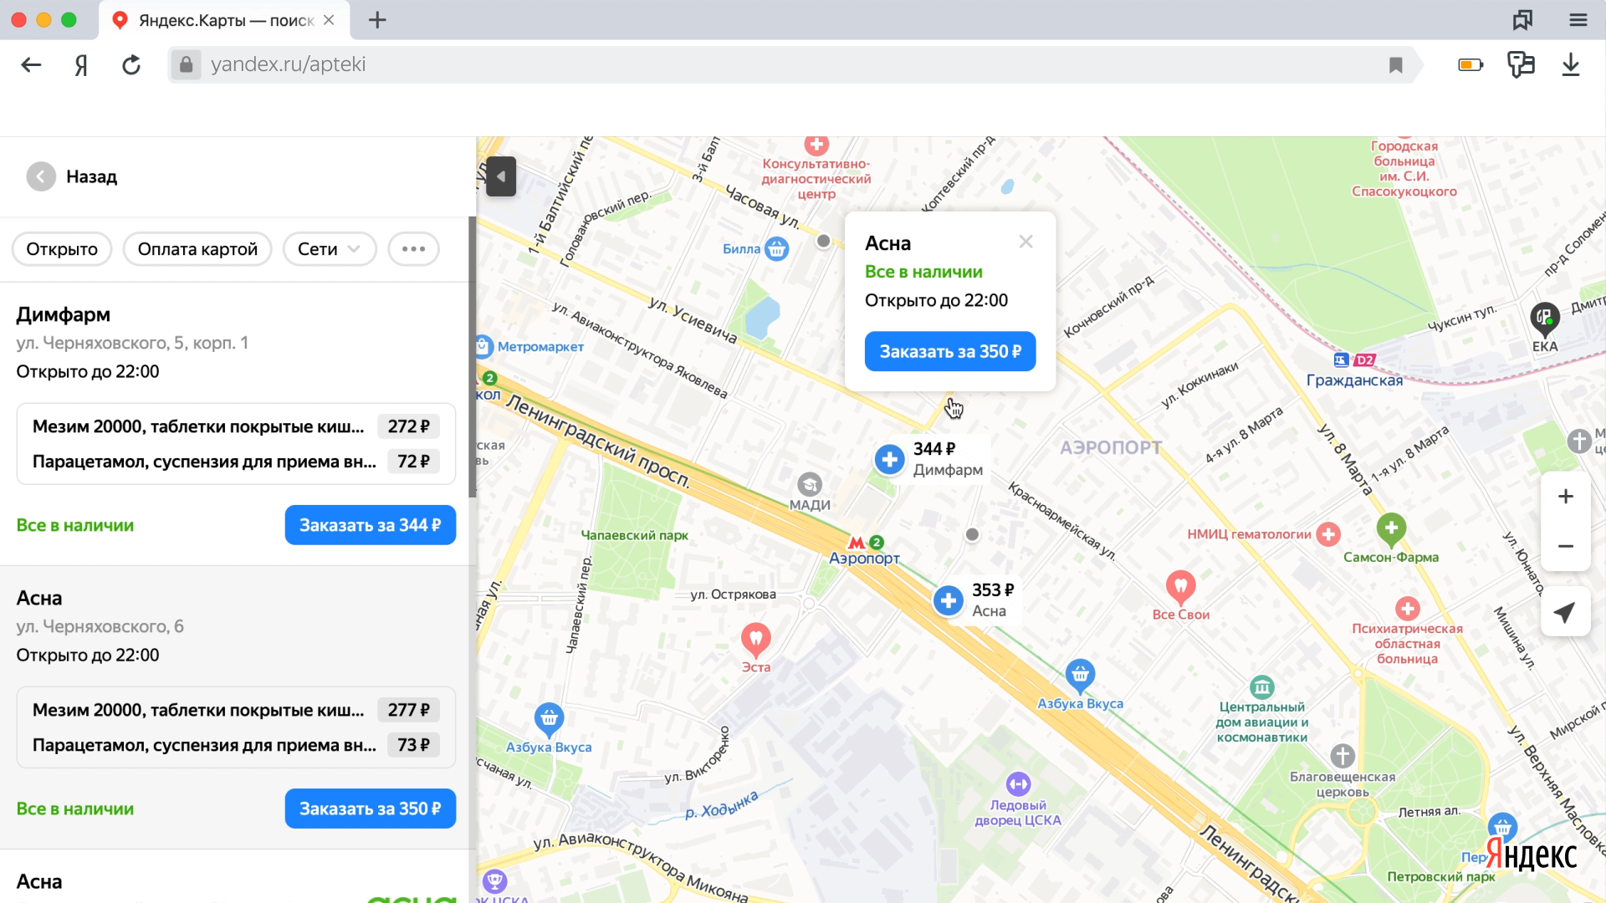Viewport: 1606px width, 903px height.
Task: Click the Центральный дом авиации museum marker
Action: click(x=1262, y=687)
